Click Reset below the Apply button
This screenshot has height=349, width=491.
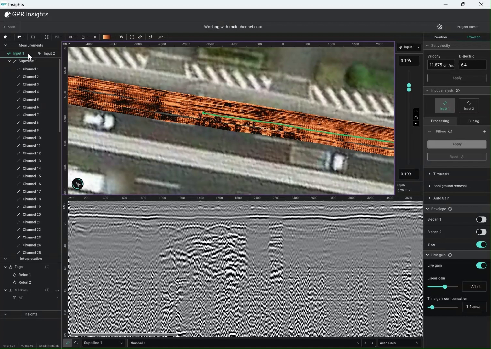tap(456, 157)
